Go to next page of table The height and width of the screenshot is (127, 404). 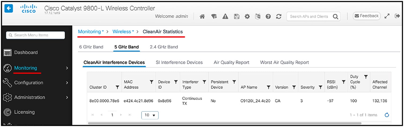click(x=121, y=115)
